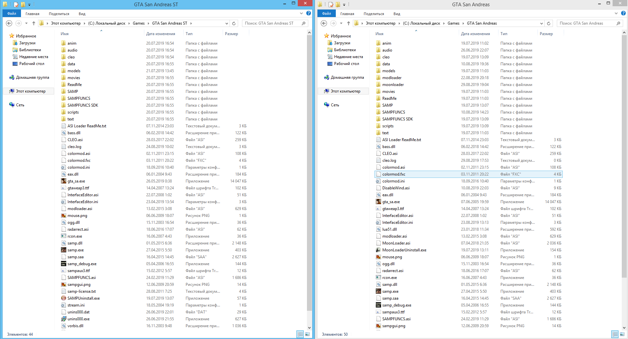Click Back arrow in right GTA San Andreas window
Viewport: 628px width, 339px height.
coord(324,23)
